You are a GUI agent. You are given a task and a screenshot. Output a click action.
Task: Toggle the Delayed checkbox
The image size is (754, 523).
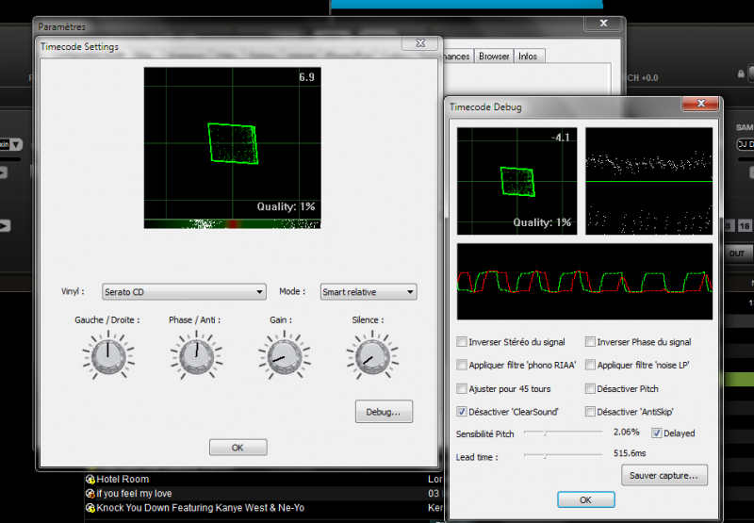coord(657,433)
